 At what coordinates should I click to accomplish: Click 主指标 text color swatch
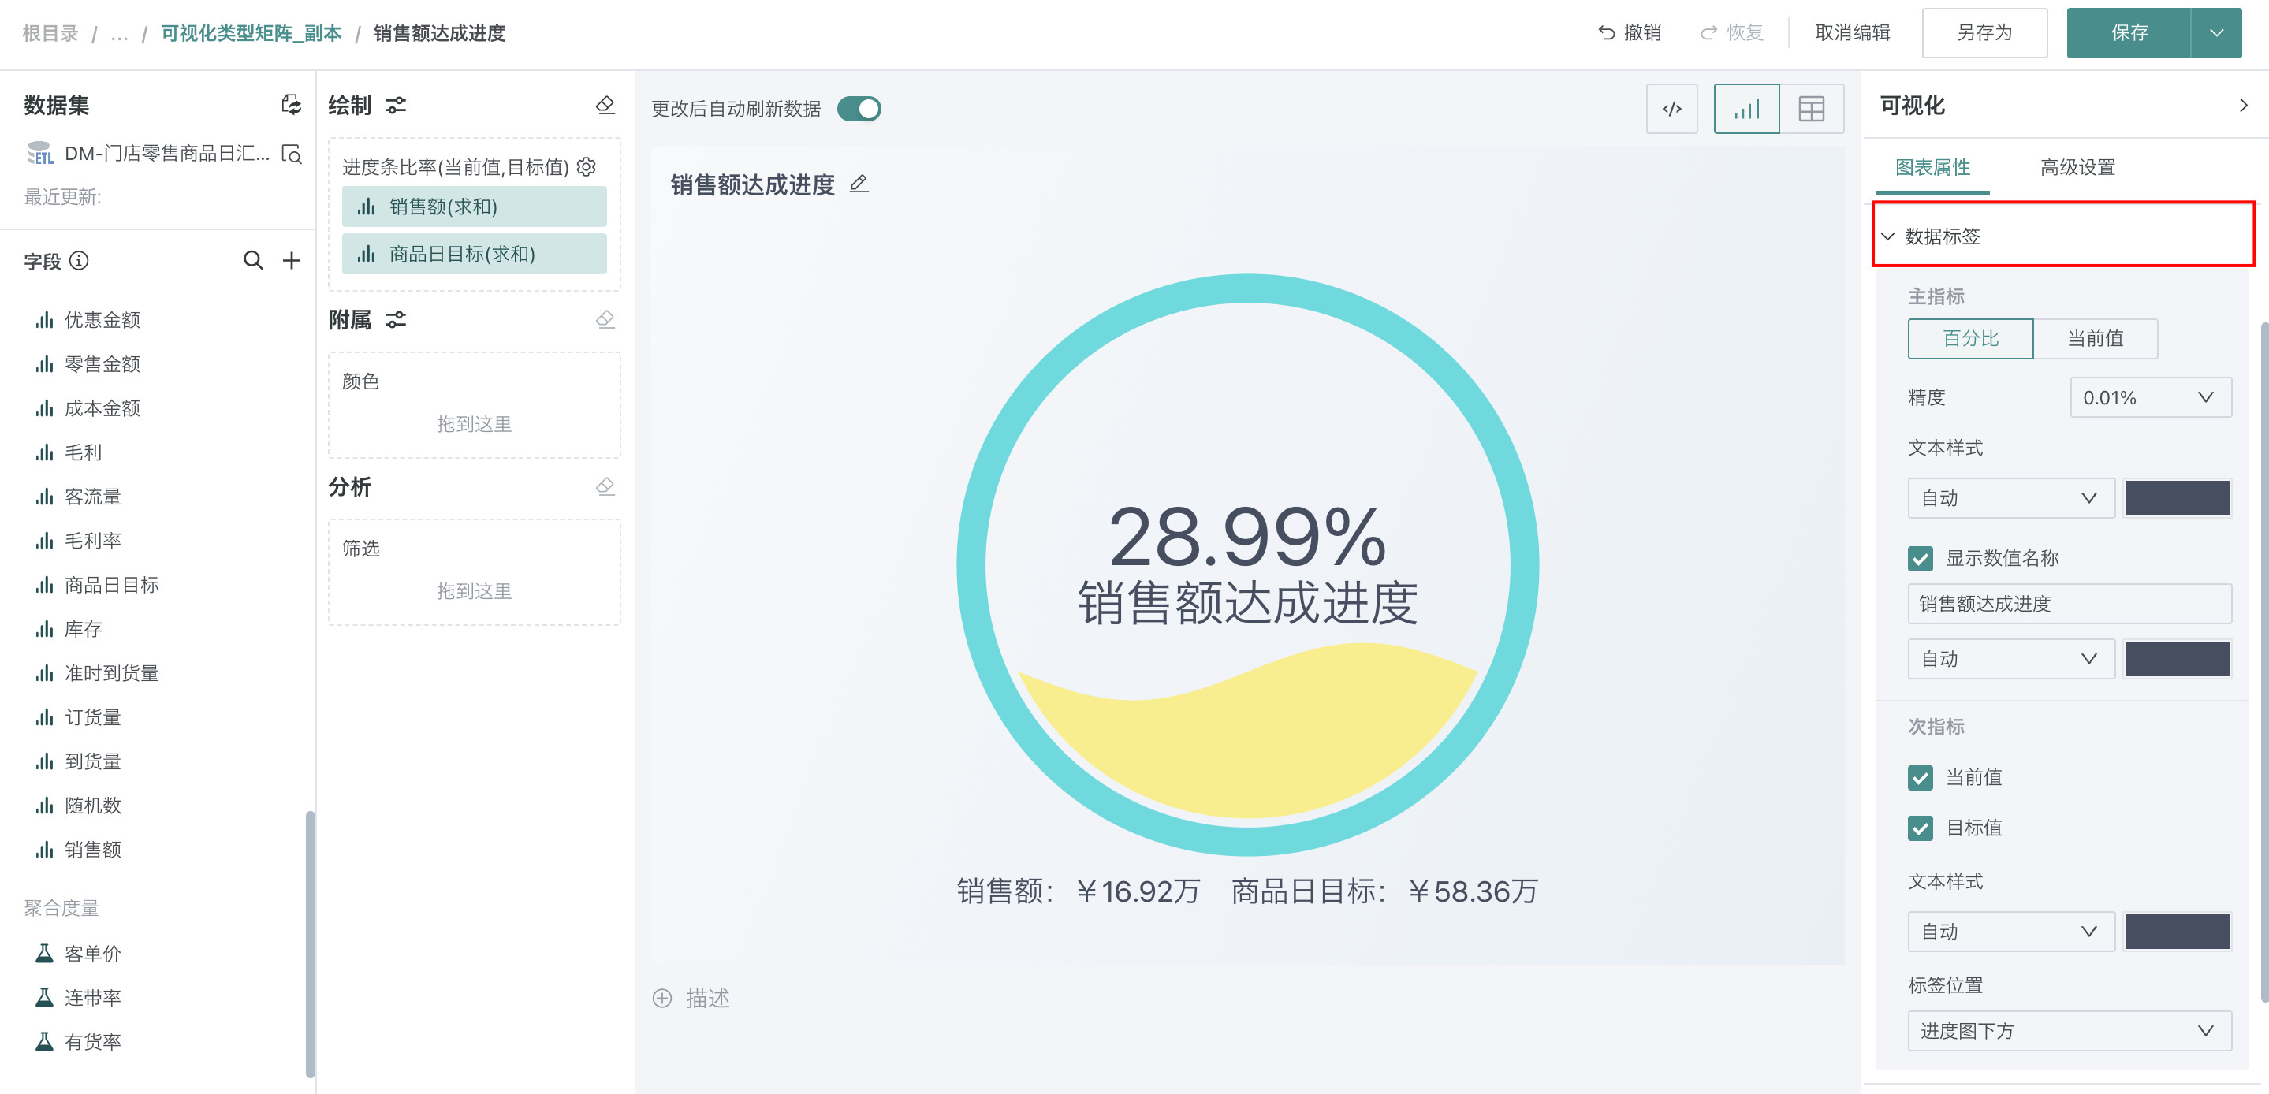(x=2177, y=499)
